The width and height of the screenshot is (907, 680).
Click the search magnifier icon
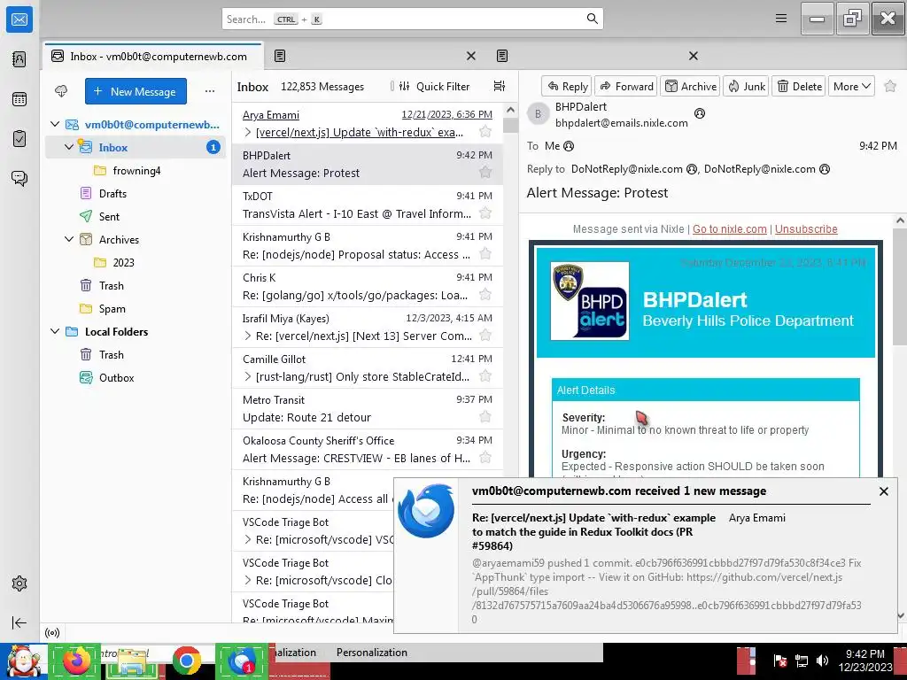tap(592, 19)
